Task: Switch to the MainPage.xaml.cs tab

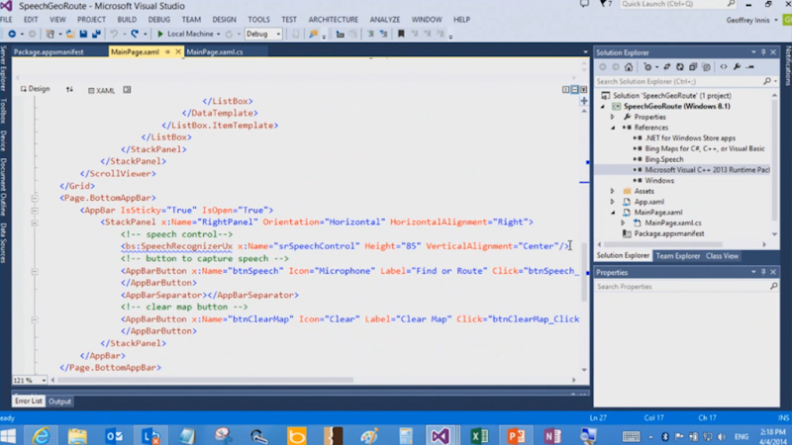Action: (215, 52)
